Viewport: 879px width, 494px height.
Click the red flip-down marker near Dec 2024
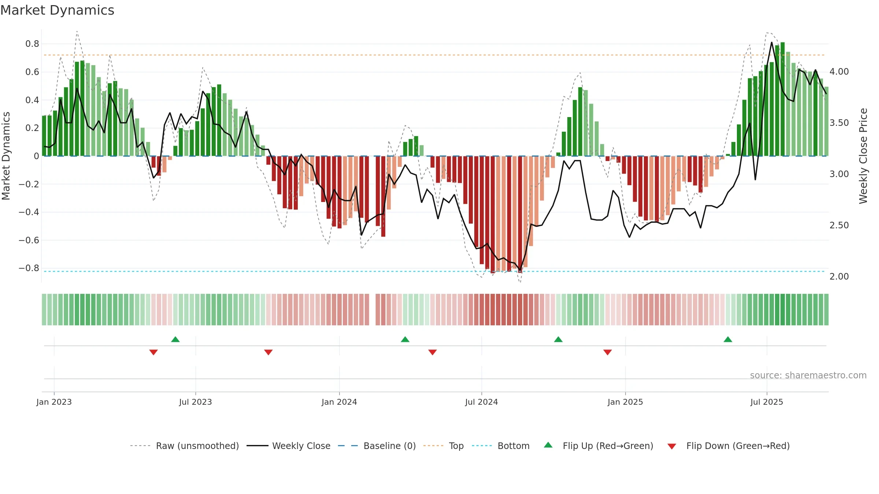608,352
